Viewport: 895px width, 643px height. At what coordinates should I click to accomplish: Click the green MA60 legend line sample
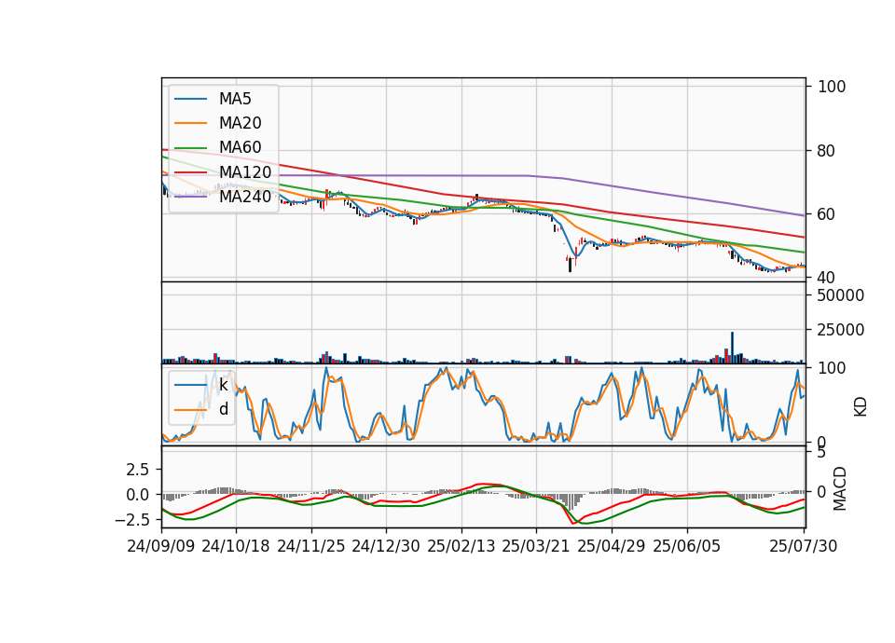(x=190, y=148)
